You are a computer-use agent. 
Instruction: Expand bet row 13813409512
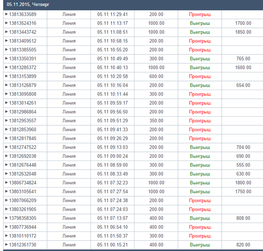coord(6,41)
